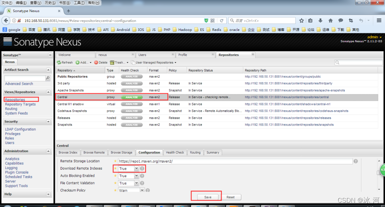Switch to the Health Check tab

[175, 152]
